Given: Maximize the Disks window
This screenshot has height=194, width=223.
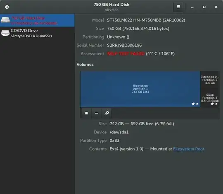Looking at the screenshot, I should (204, 7).
